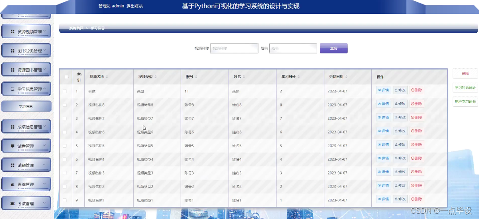
Task: Expand 系统管理 using its chevron
Action: click(45, 184)
